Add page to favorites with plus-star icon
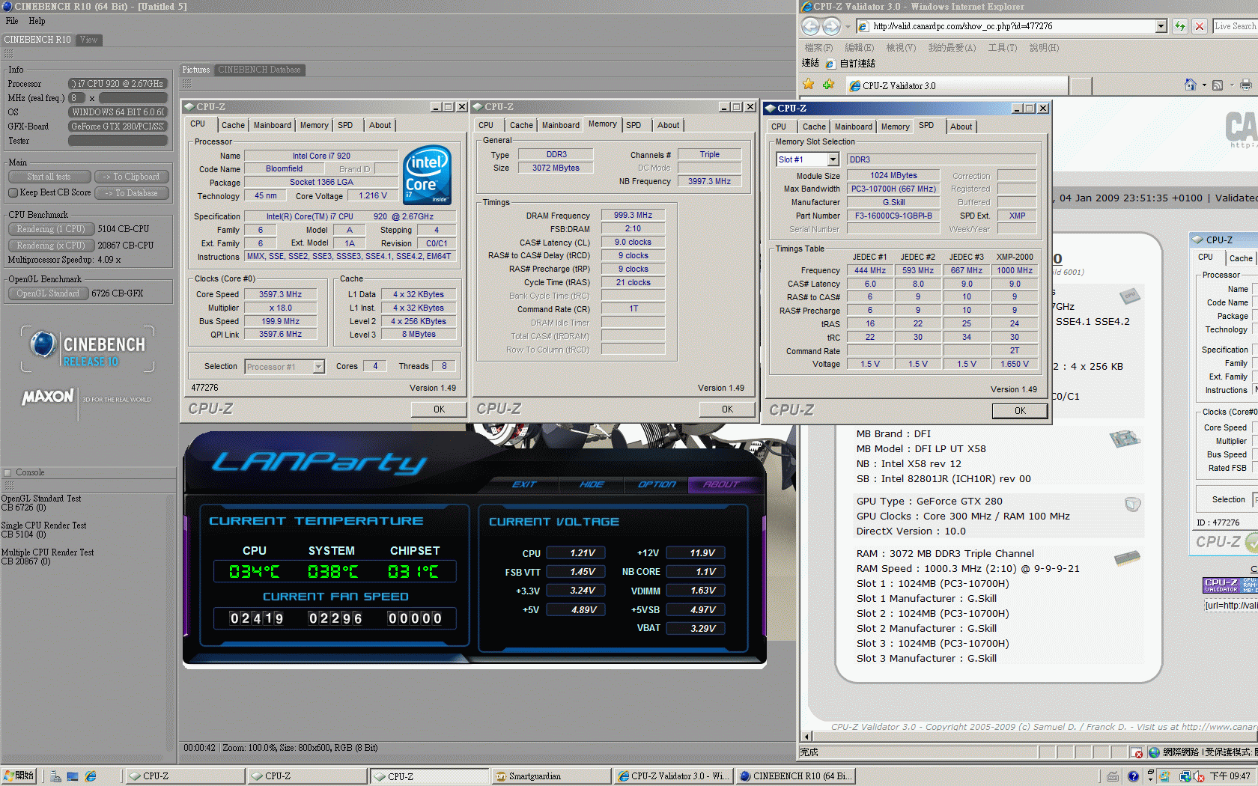 828,85
